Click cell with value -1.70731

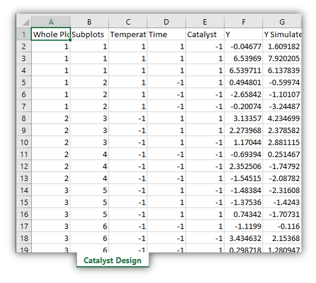pos(282,215)
